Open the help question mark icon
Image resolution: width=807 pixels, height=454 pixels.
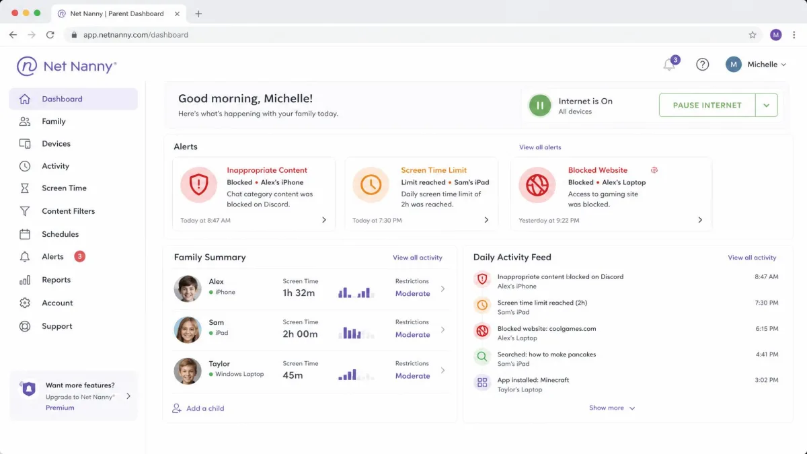(x=702, y=65)
